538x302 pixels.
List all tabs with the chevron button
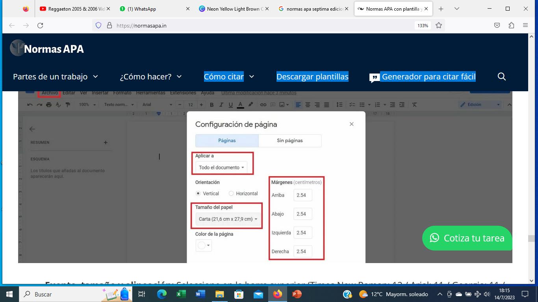coord(457,9)
